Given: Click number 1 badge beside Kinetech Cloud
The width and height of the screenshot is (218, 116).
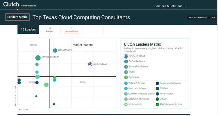Looking at the screenshot, I should (126, 56).
